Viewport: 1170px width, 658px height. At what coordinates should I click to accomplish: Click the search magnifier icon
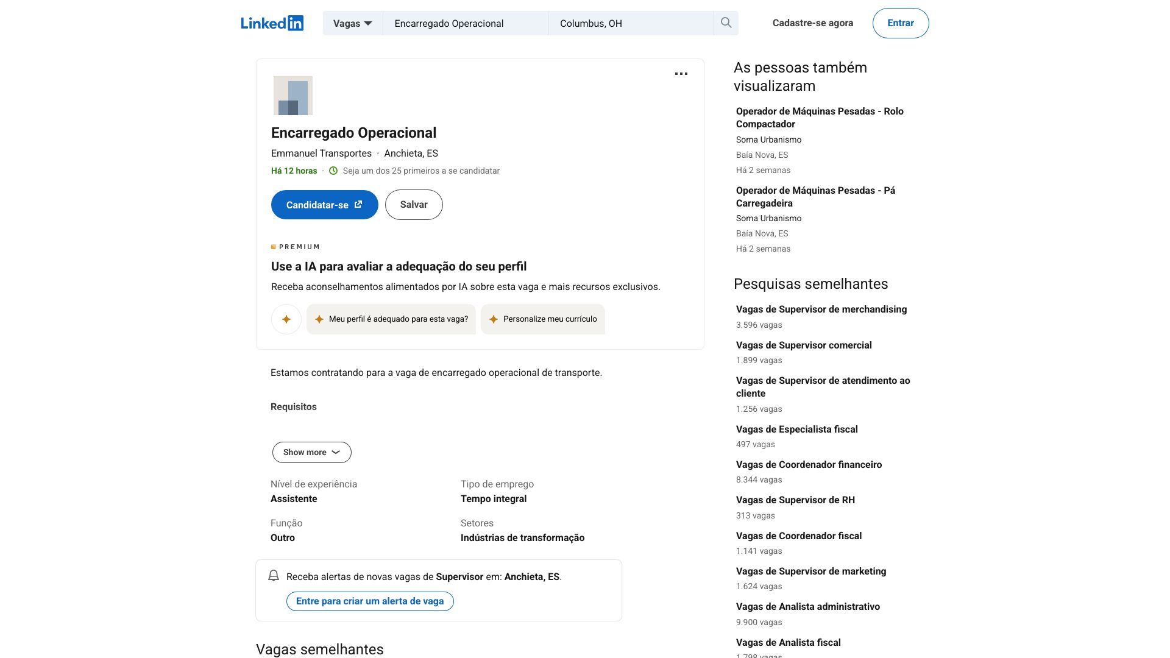(x=726, y=23)
